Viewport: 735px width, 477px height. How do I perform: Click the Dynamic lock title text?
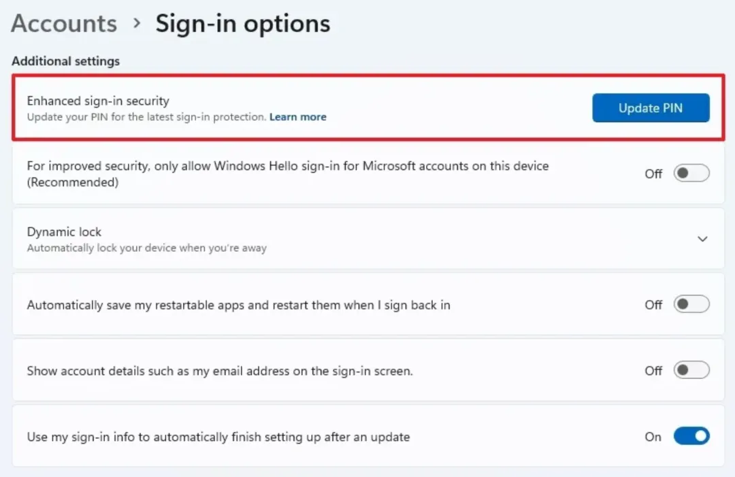pos(64,232)
